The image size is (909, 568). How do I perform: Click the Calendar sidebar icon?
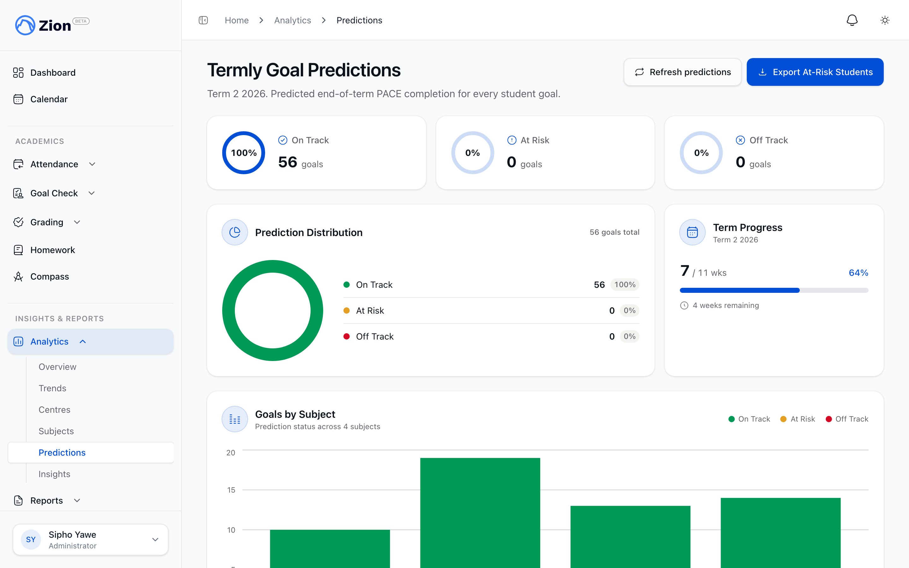[18, 99]
